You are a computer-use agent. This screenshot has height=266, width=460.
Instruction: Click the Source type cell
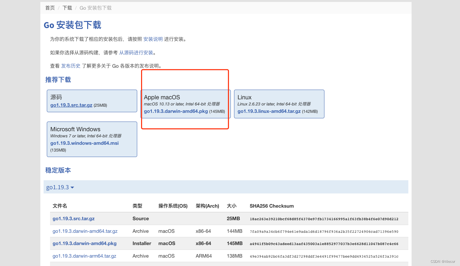(141, 219)
